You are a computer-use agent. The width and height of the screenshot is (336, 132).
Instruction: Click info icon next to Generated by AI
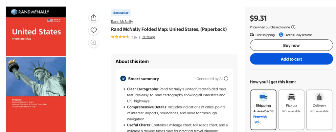[x=226, y=79]
